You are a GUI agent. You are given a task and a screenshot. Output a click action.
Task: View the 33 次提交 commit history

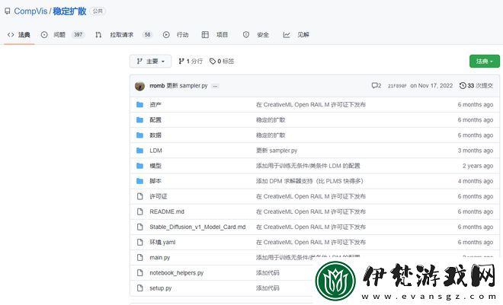(476, 86)
